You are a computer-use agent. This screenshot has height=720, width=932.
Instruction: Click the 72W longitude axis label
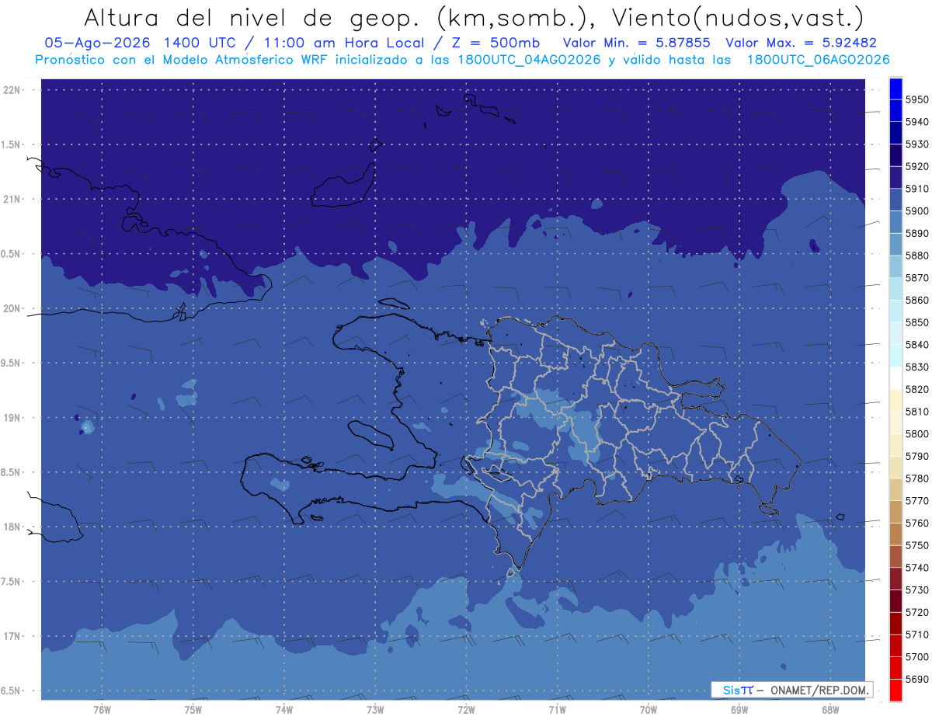coord(466,709)
